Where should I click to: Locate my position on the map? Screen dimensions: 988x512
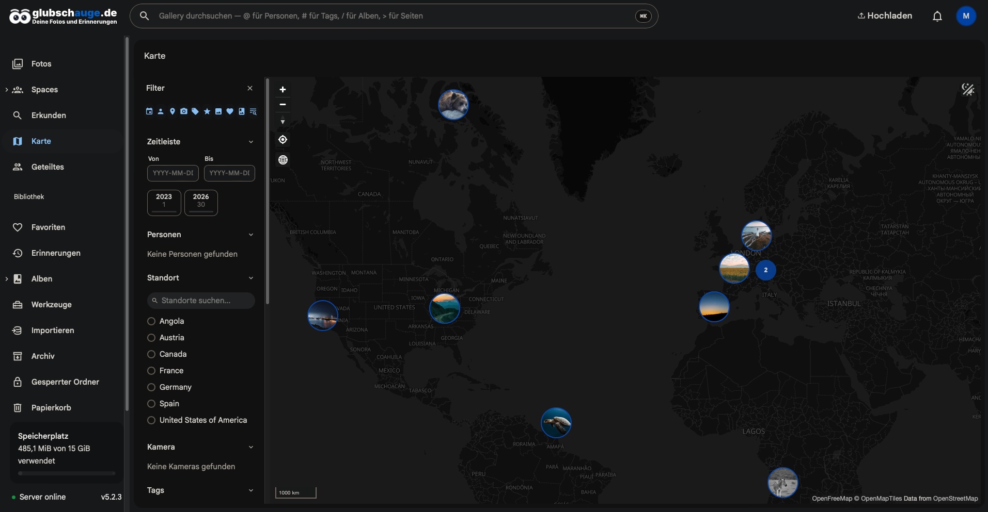click(x=283, y=140)
